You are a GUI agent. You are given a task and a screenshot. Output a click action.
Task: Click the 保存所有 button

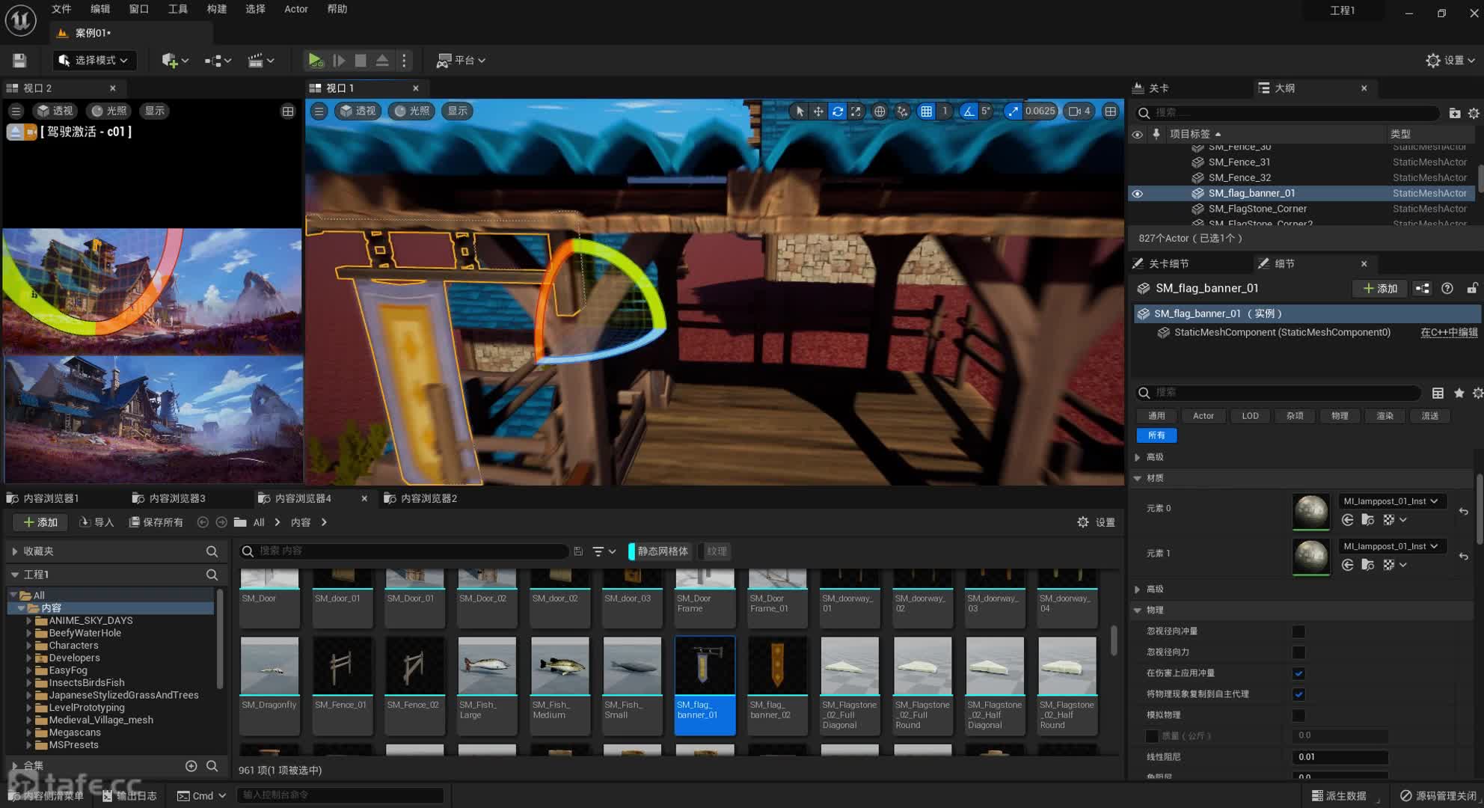coord(156,522)
